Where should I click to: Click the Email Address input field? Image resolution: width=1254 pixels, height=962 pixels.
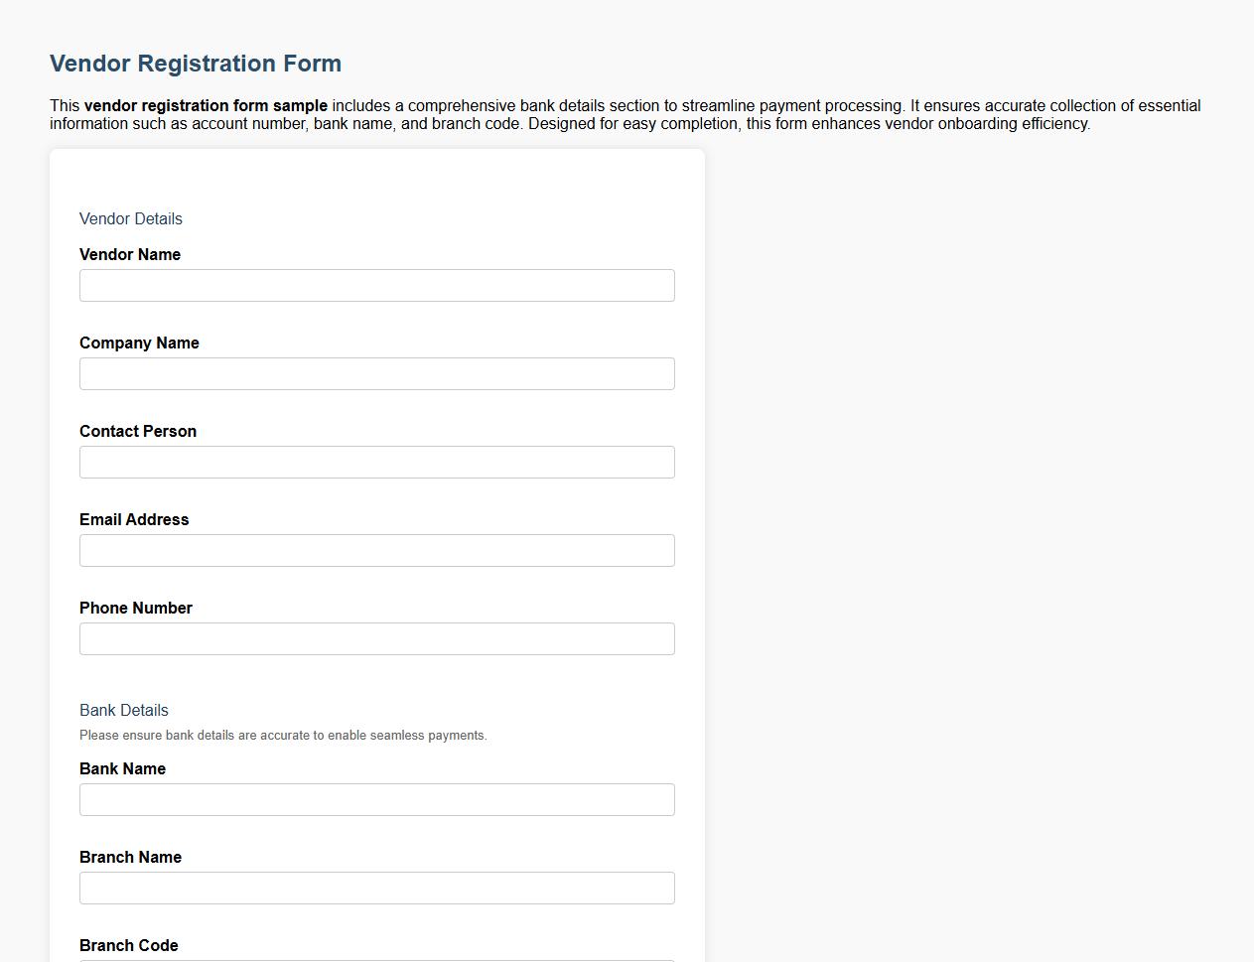coord(376,550)
